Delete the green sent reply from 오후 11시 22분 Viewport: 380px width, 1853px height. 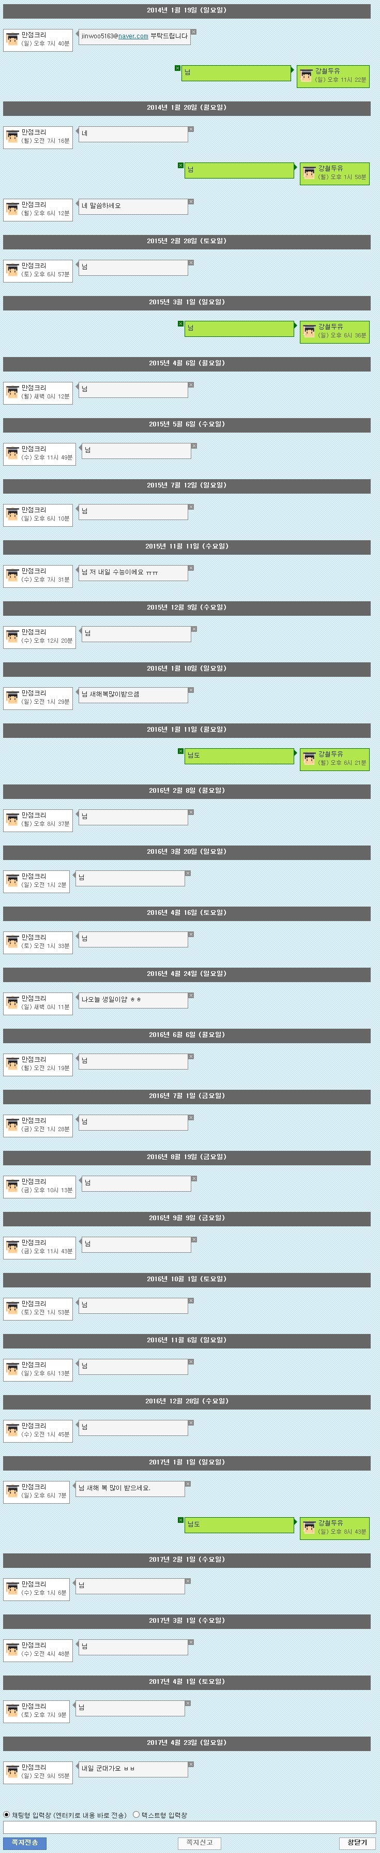(x=178, y=68)
